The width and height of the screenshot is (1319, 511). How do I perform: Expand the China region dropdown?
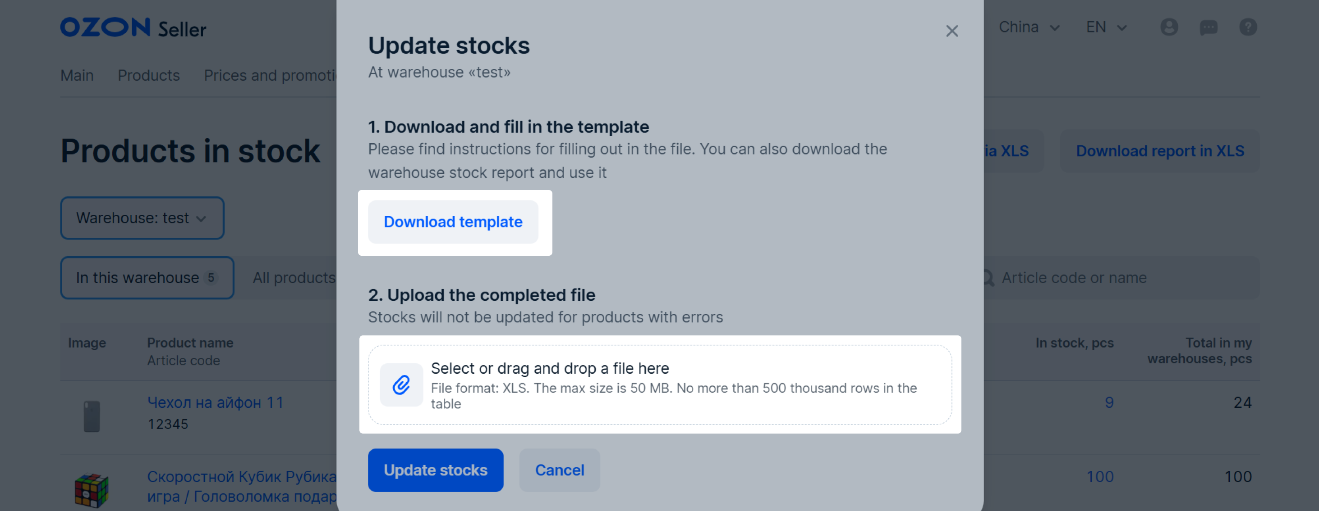(x=1029, y=27)
